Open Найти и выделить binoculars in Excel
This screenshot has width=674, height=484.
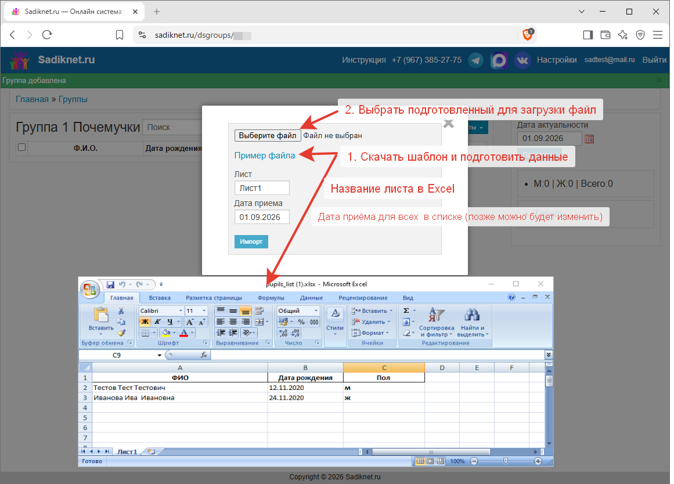(x=473, y=322)
